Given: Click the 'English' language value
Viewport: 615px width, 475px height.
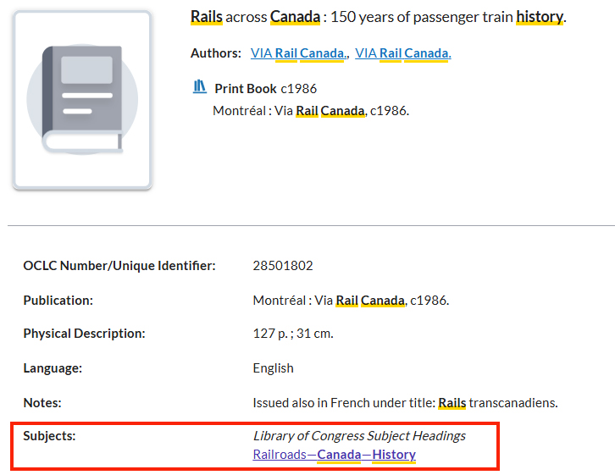Looking at the screenshot, I should [x=273, y=368].
